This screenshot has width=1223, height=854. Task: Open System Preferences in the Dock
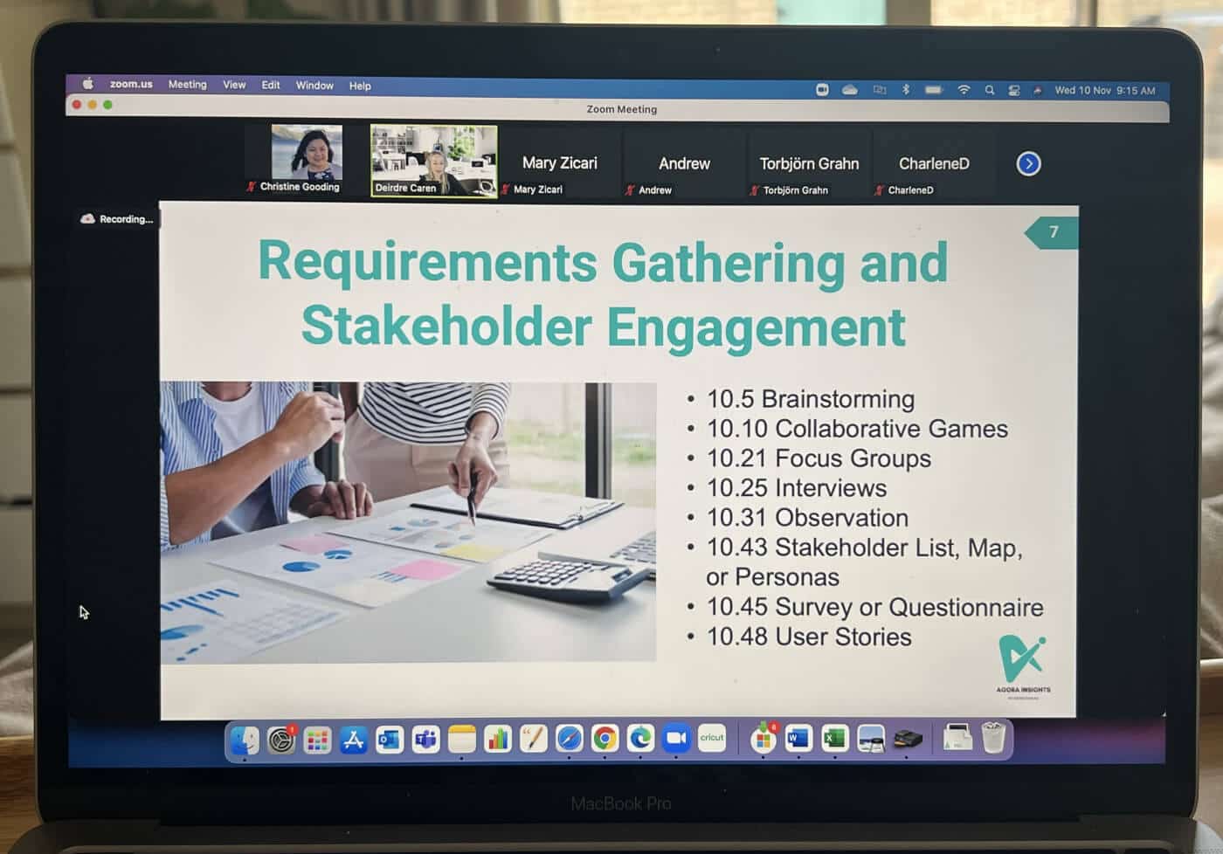281,740
